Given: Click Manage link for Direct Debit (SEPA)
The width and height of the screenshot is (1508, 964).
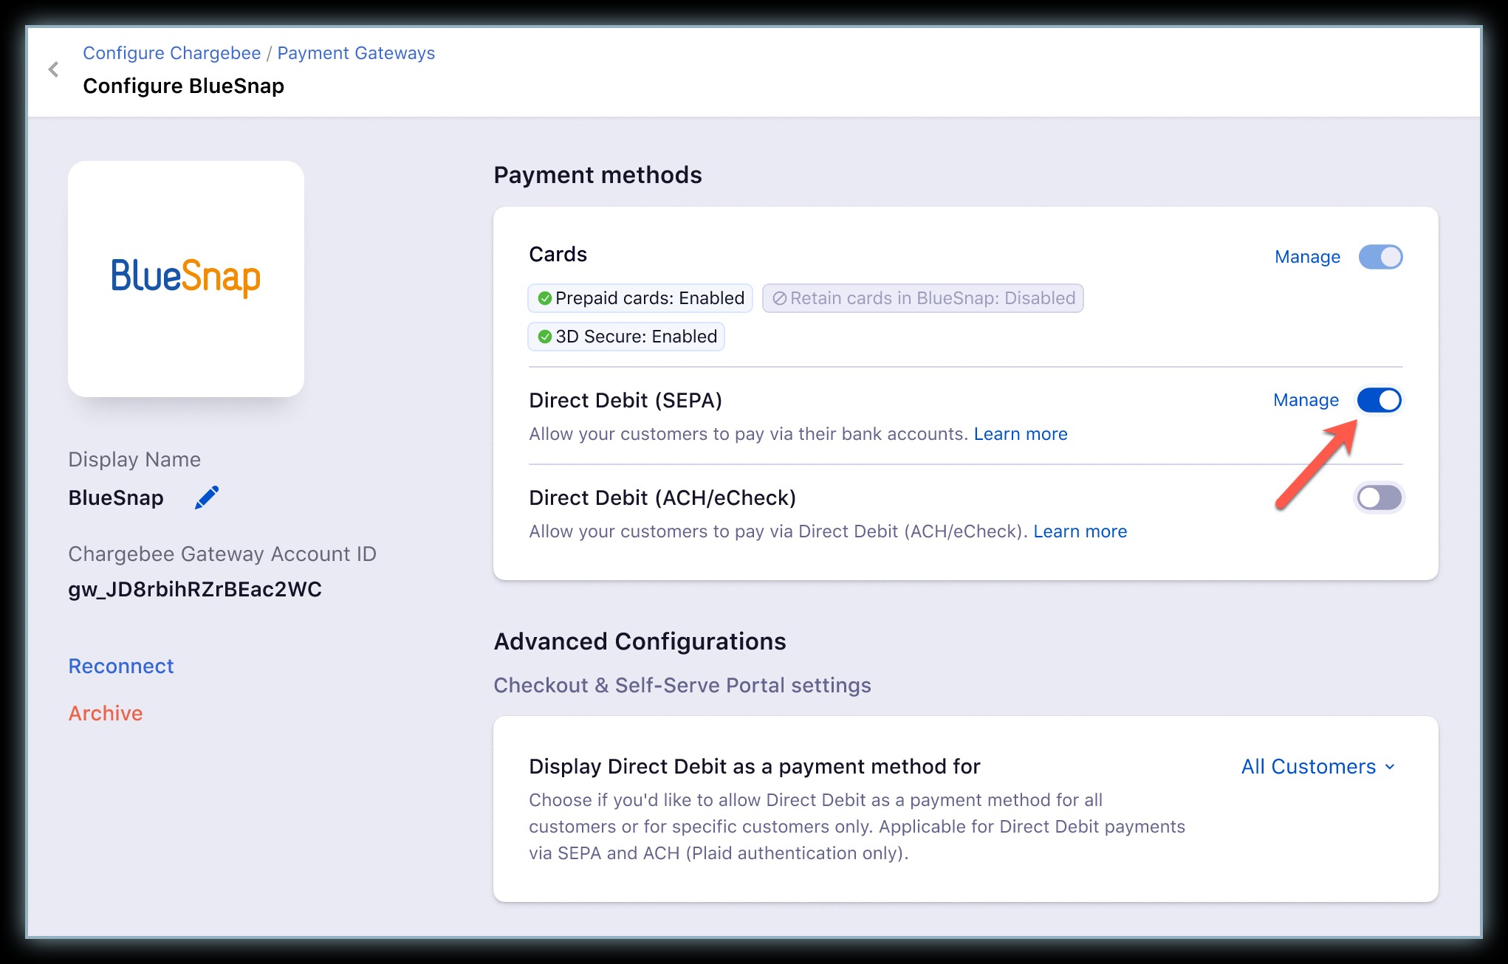Looking at the screenshot, I should tap(1306, 400).
